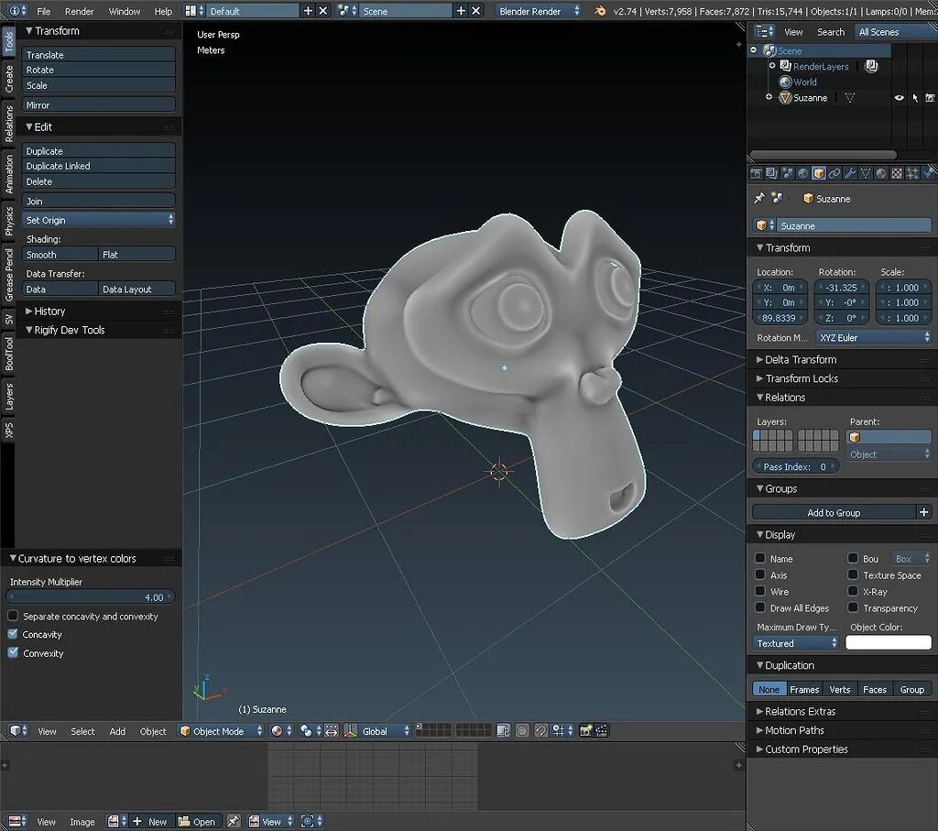Image resolution: width=938 pixels, height=831 pixels.
Task: Select the Verts duplication option
Action: pyautogui.click(x=840, y=689)
